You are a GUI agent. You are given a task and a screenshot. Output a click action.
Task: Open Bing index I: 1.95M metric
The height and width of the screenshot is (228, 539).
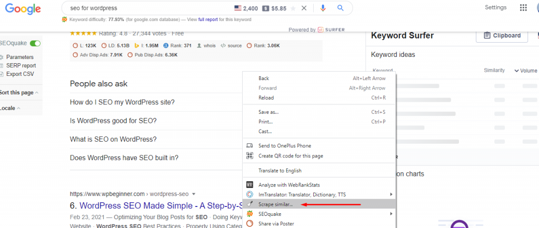point(146,45)
